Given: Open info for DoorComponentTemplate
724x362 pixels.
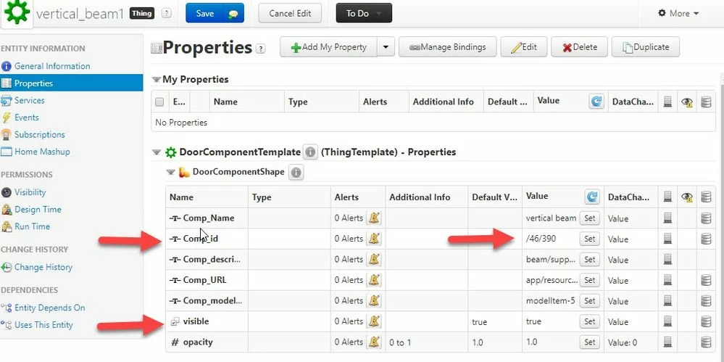Looking at the screenshot, I should tap(310, 152).
